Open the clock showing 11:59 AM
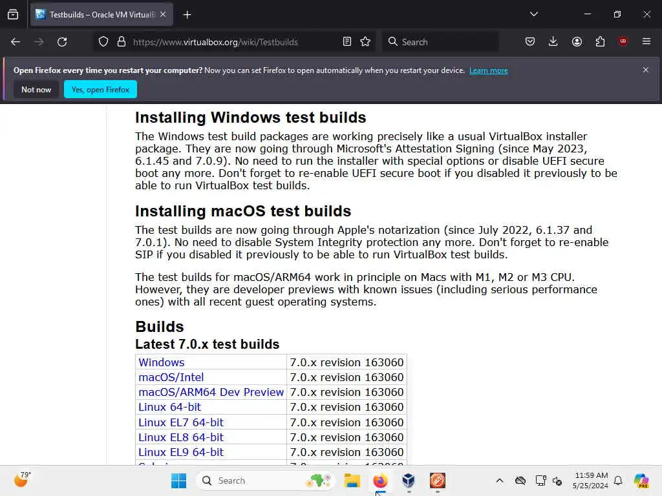 pyautogui.click(x=591, y=480)
